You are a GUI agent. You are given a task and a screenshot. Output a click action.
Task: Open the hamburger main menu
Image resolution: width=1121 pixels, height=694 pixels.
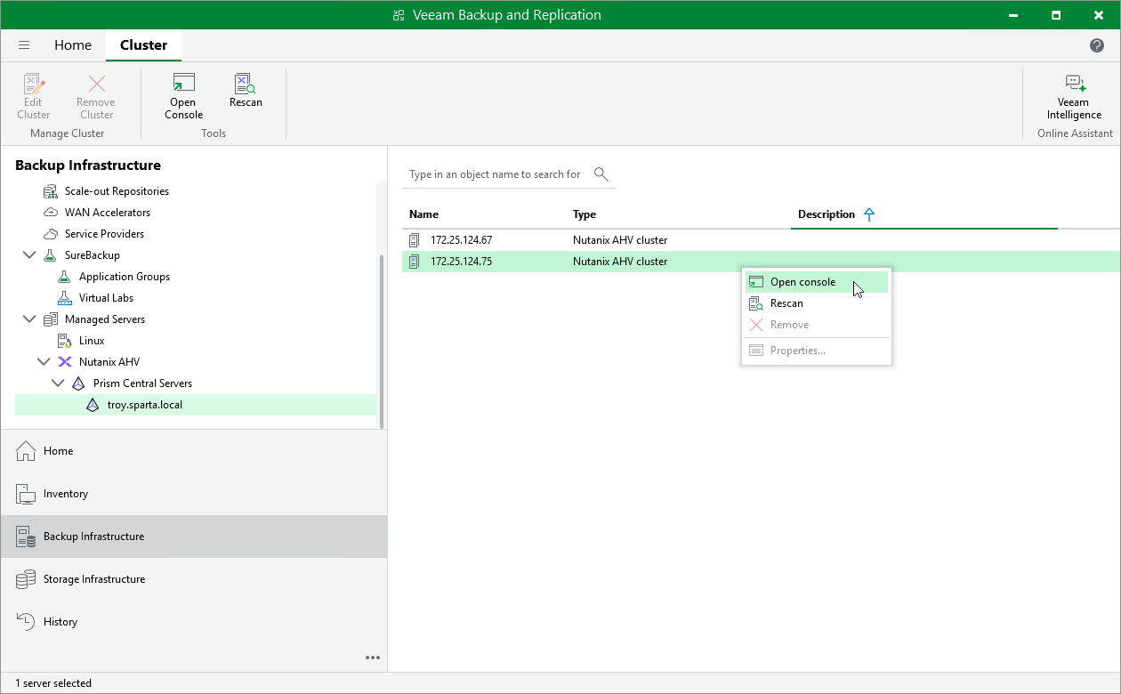24,45
